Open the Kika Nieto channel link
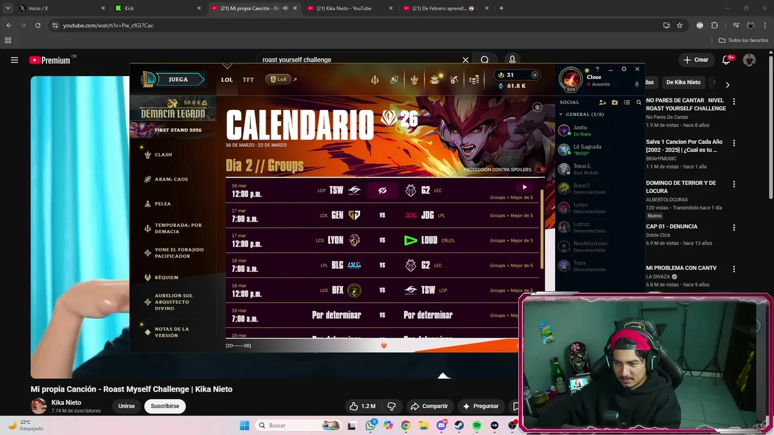The height and width of the screenshot is (435, 774). (66, 402)
